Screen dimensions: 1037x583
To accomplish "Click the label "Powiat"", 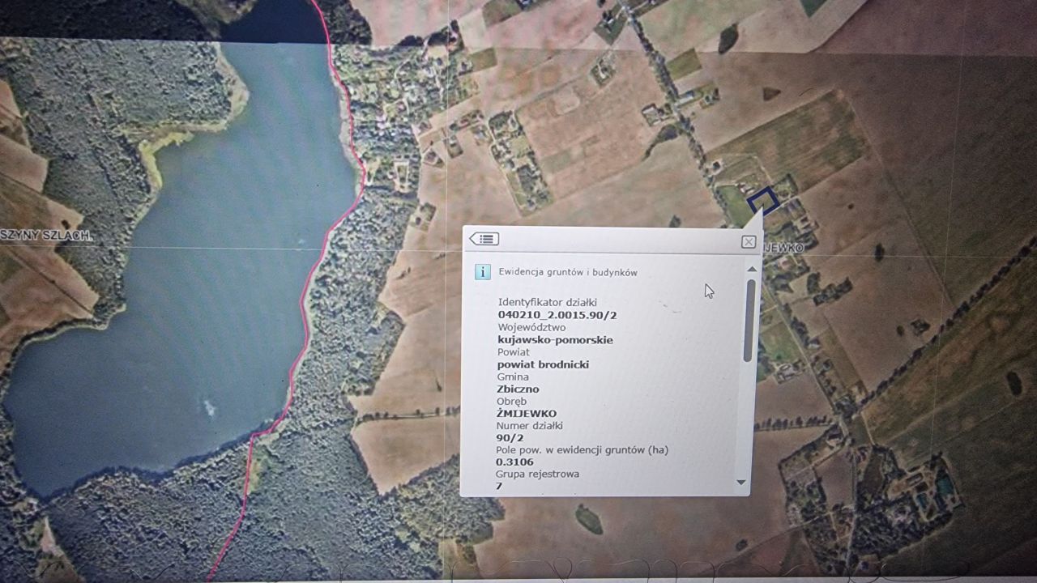I will pos(513,352).
